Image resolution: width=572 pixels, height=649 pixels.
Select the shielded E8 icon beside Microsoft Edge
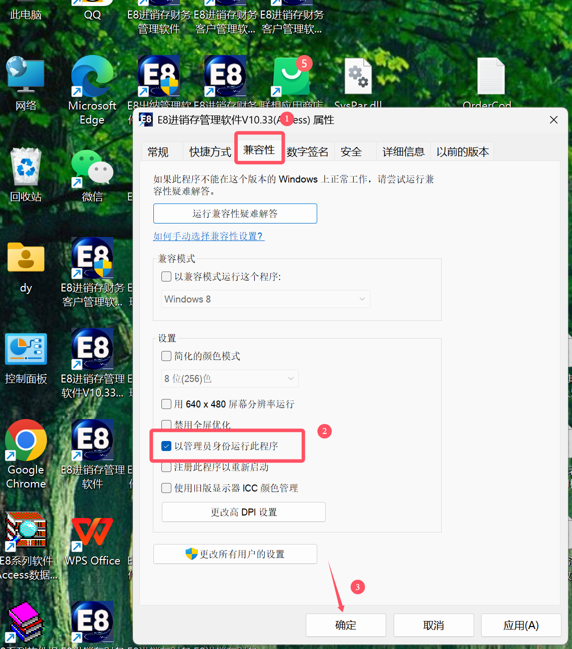(159, 76)
